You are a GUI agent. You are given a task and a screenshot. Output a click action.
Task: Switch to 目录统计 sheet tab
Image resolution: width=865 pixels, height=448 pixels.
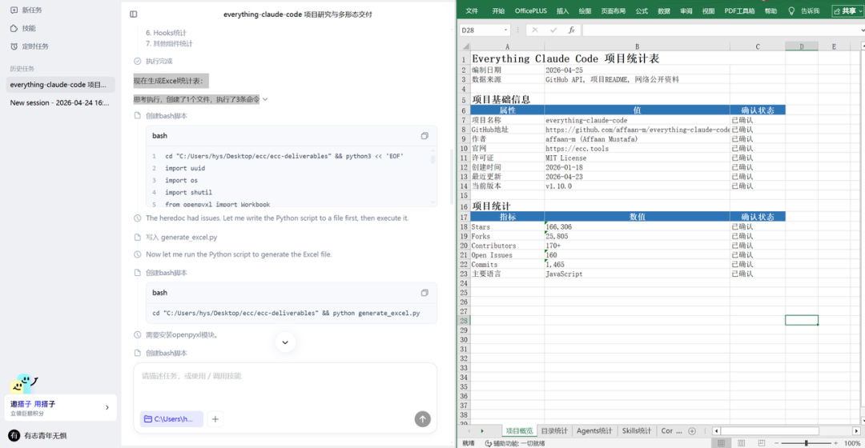pos(554,431)
